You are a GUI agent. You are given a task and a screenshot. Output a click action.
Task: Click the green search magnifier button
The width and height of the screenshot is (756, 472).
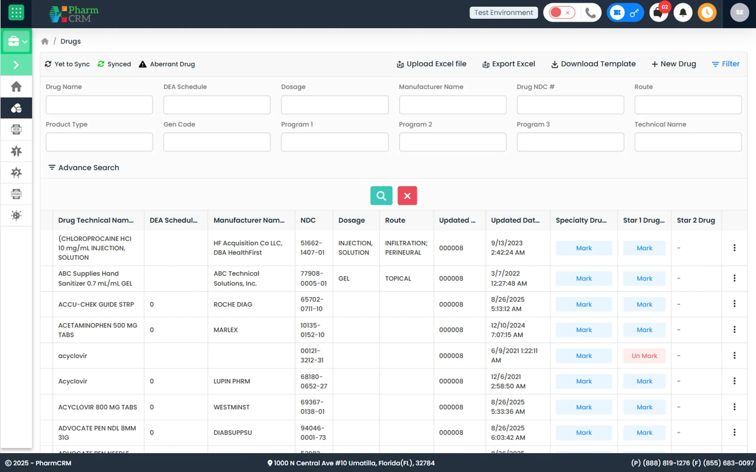[x=381, y=196]
